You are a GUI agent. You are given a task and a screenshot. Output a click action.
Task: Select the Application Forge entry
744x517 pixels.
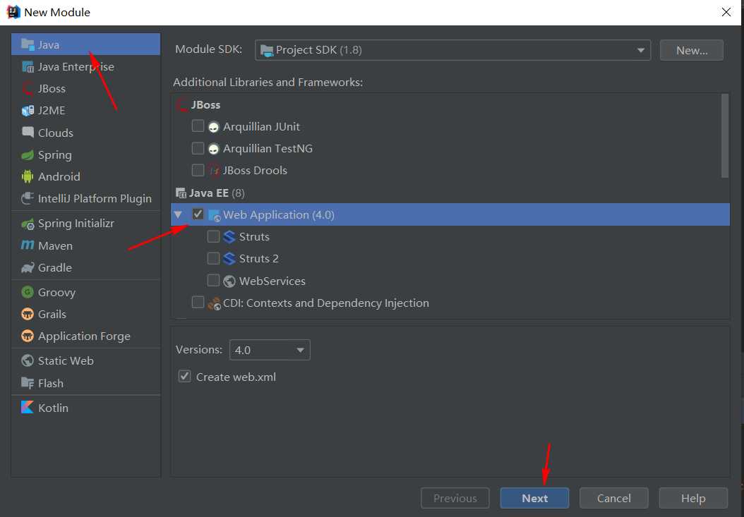tap(86, 336)
